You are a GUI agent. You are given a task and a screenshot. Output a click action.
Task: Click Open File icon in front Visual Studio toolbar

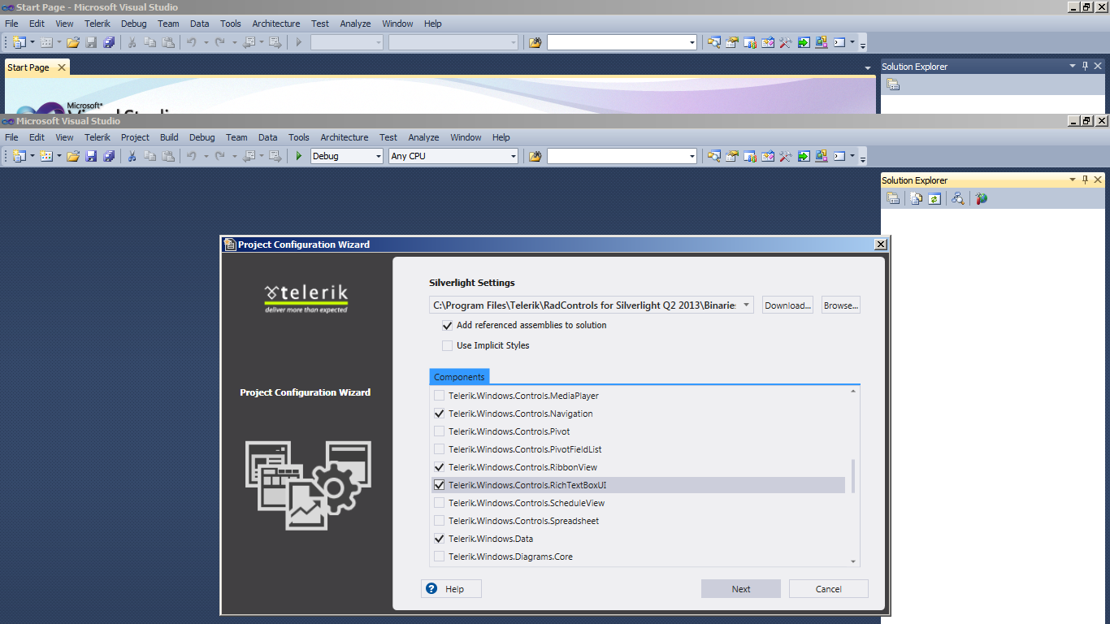coord(73,156)
